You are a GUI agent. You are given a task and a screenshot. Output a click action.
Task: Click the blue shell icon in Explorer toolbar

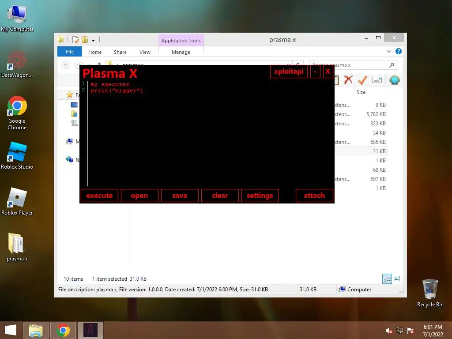394,80
